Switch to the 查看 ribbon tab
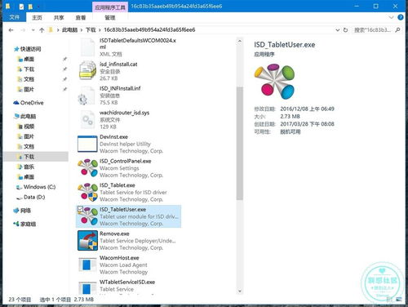This screenshot has height=307, width=408. [81, 18]
